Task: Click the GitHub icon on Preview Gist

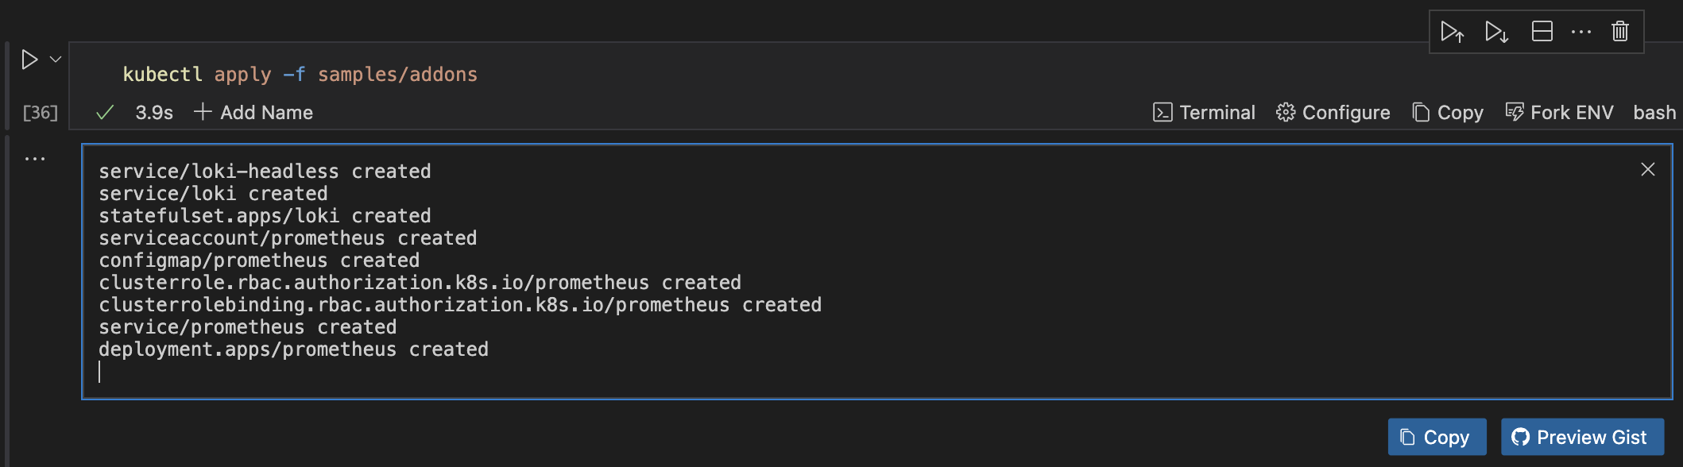Action: [1522, 437]
